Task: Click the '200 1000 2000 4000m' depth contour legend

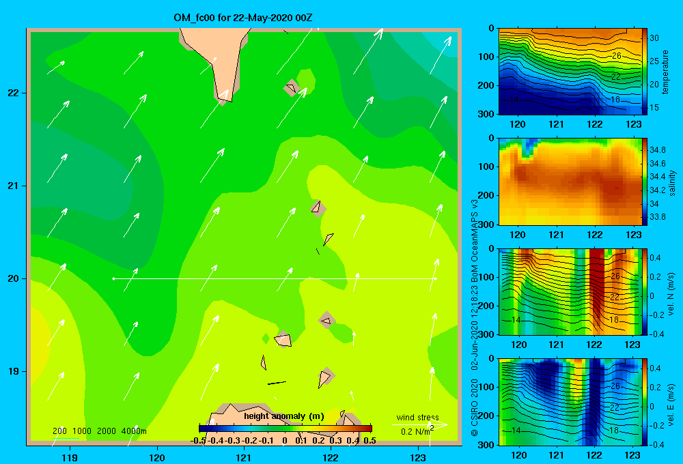Action: [99, 431]
